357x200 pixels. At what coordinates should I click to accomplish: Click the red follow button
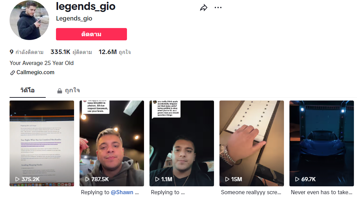tap(91, 34)
